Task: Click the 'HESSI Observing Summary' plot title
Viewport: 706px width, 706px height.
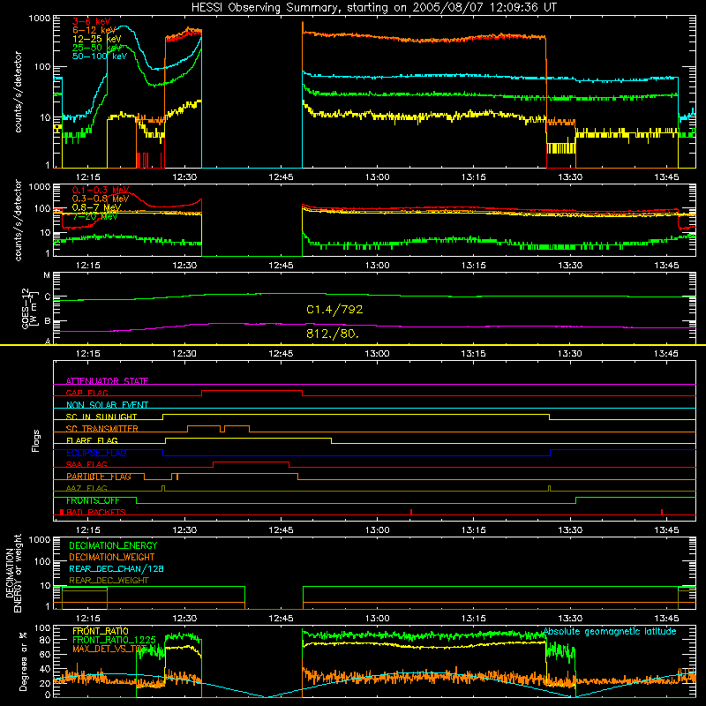Action: point(374,7)
